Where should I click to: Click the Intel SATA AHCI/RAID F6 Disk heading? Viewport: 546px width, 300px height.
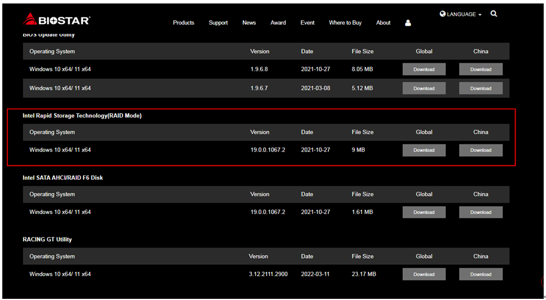pos(63,178)
